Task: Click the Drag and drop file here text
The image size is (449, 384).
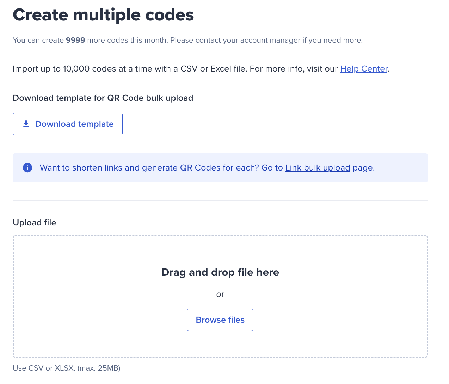Action: 220,272
